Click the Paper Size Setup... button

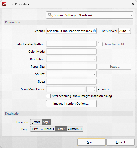115,67
